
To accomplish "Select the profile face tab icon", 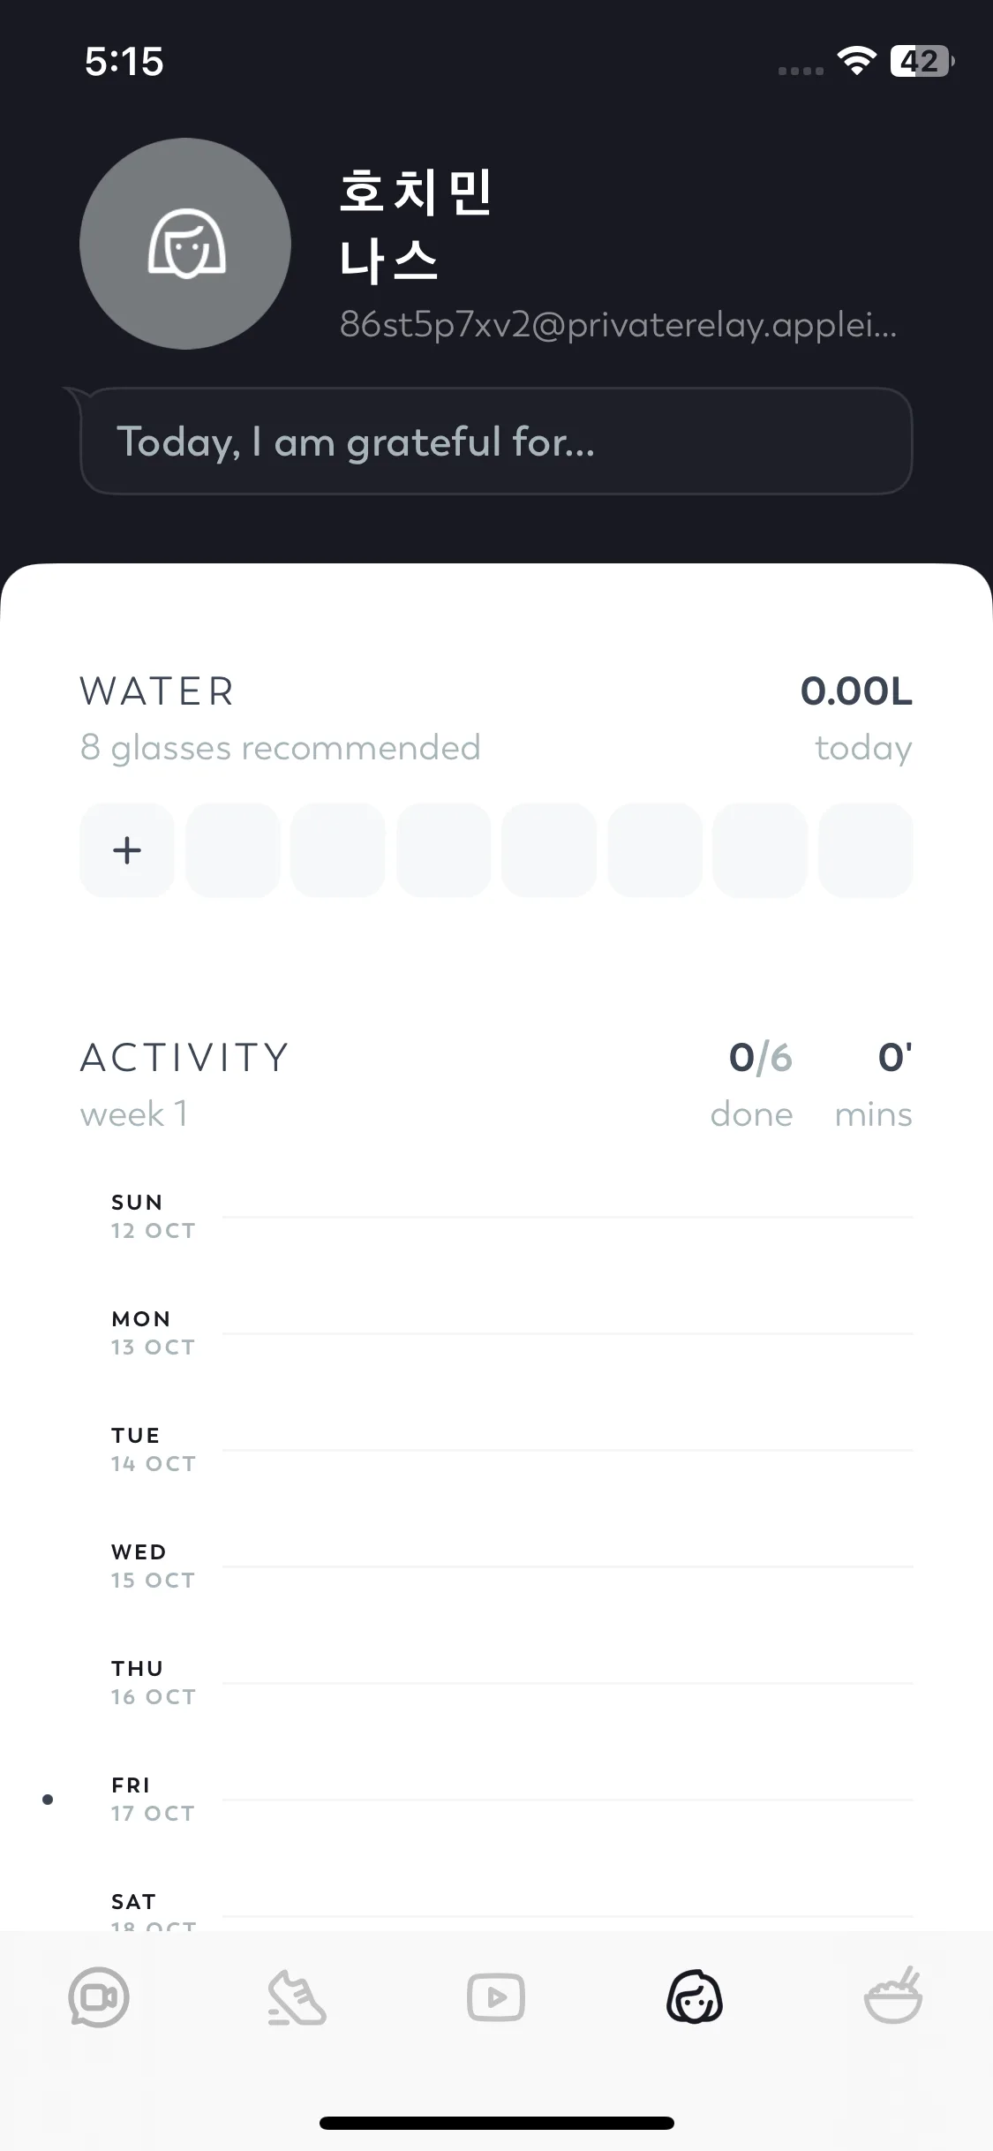I will (695, 1997).
